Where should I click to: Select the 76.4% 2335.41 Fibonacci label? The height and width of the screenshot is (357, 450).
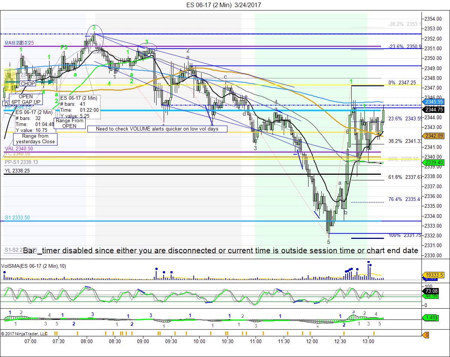(405, 199)
